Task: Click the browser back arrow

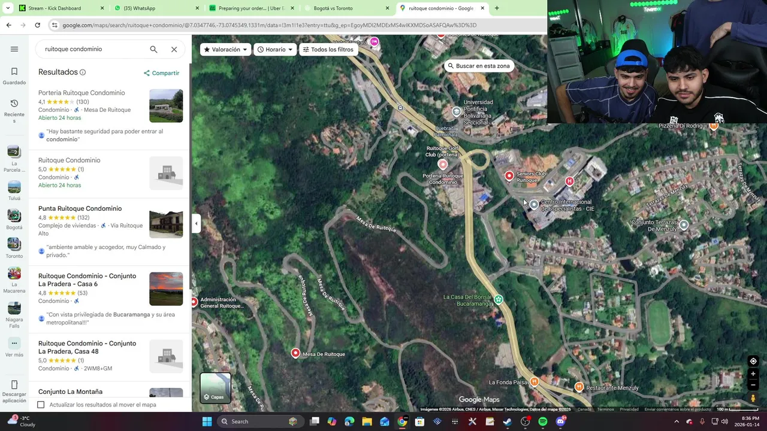Action: [8, 25]
